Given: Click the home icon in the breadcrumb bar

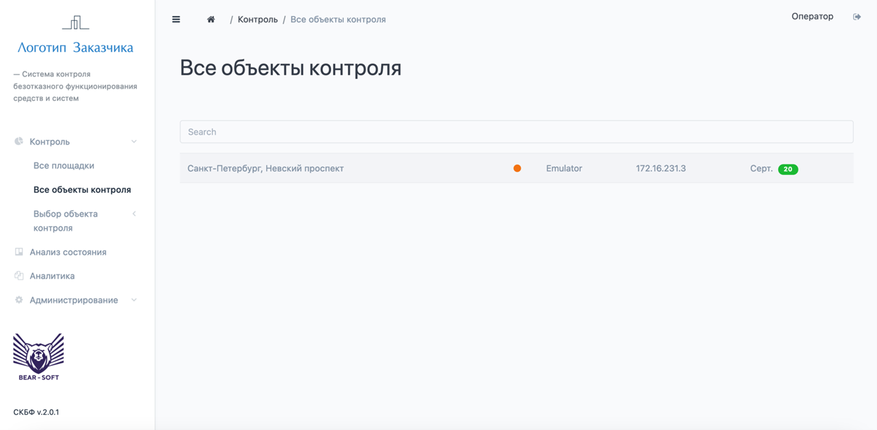Looking at the screenshot, I should [211, 19].
